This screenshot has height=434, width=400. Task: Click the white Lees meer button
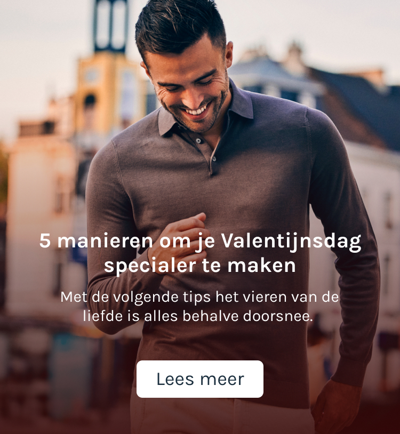coord(200,379)
